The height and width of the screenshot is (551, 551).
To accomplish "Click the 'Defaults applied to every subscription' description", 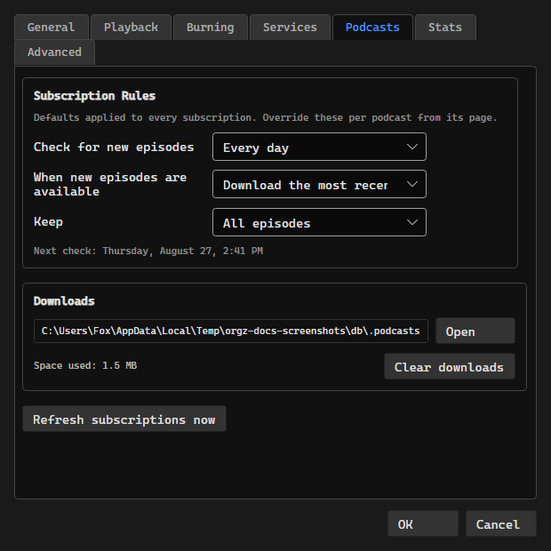I will [266, 117].
